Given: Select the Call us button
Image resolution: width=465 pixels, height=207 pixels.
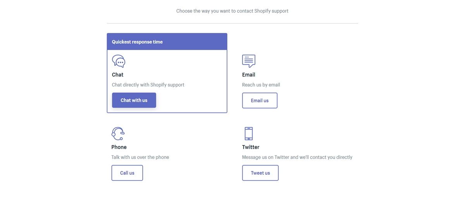Looking at the screenshot, I should coord(127,173).
